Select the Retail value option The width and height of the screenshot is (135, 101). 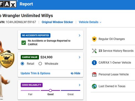pyautogui.click(x=22, y=63)
